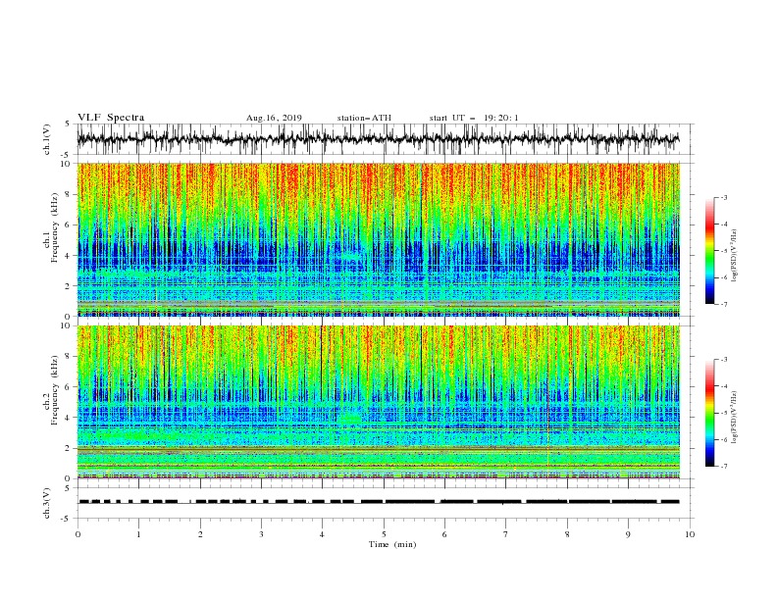Click the ch.1 spectrogram panel
This screenshot has height=600, width=777.
[378, 239]
